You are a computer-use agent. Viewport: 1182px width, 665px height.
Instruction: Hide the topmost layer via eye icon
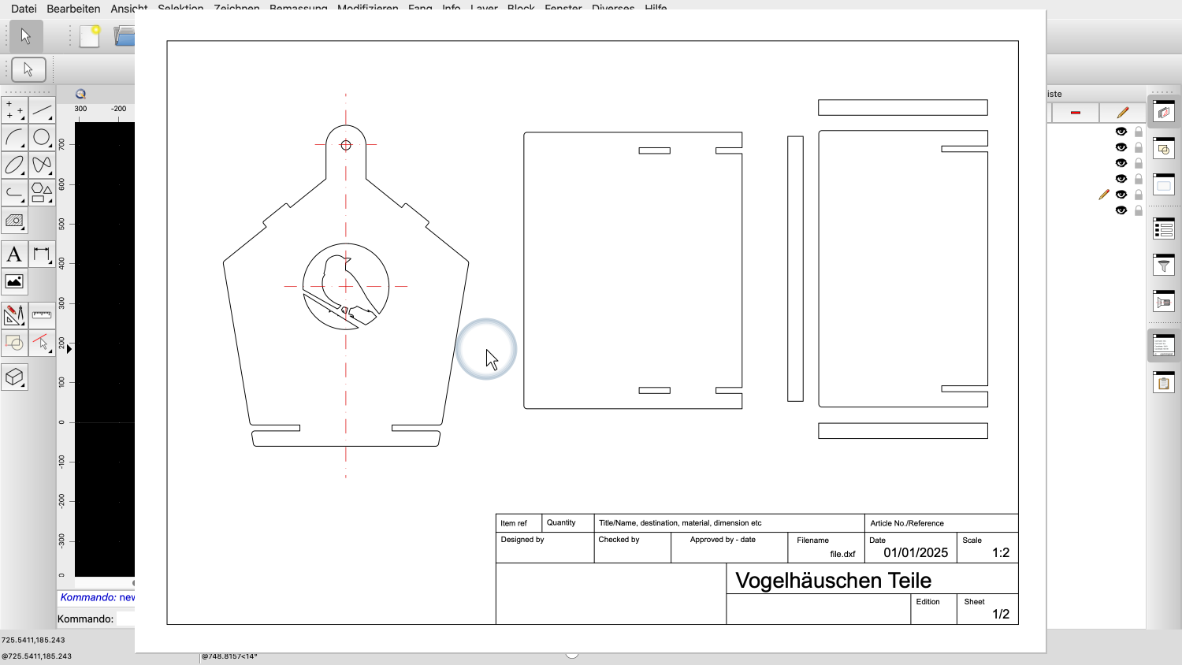tap(1121, 131)
